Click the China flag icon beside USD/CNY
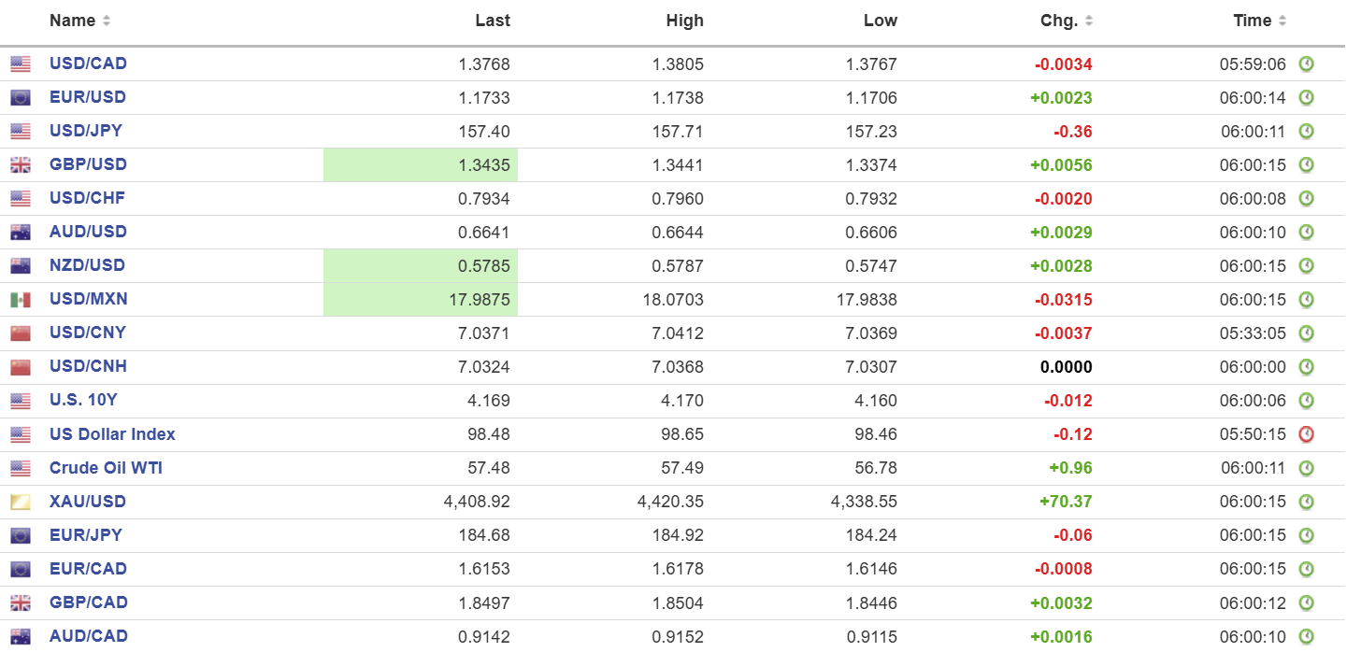The width and height of the screenshot is (1347, 652). pos(21,333)
